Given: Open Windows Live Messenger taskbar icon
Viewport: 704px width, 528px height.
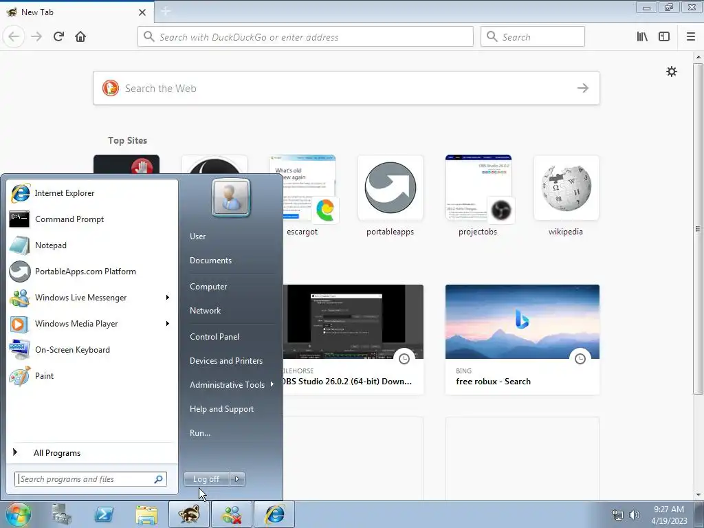Looking at the screenshot, I should [x=232, y=514].
